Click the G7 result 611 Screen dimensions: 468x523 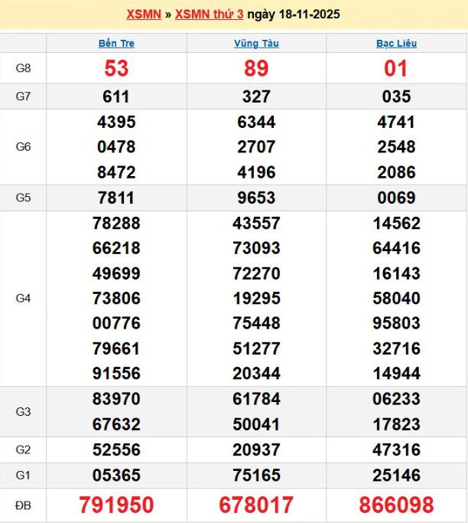click(x=116, y=96)
